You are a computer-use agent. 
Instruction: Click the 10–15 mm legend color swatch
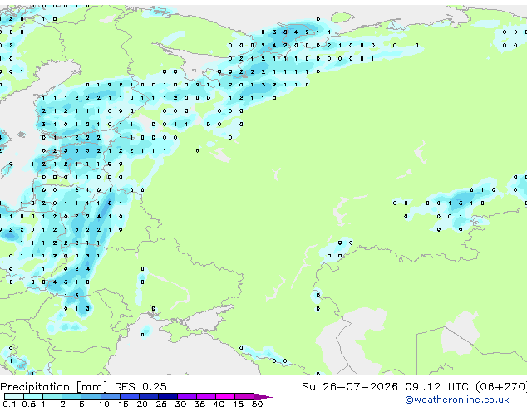pos(111,396)
